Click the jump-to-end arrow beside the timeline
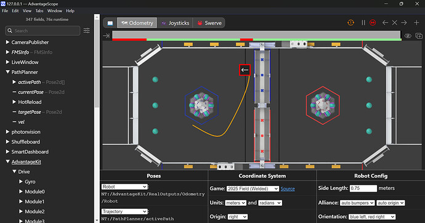Viewport: 425px width, 223px height. click(x=106, y=36)
